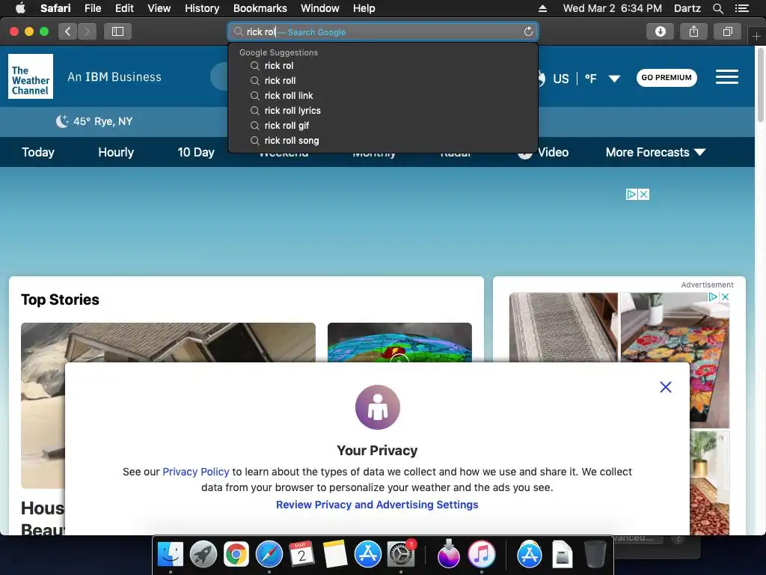Open the Share menu in toolbar
This screenshot has width=766, height=575.
click(x=693, y=31)
